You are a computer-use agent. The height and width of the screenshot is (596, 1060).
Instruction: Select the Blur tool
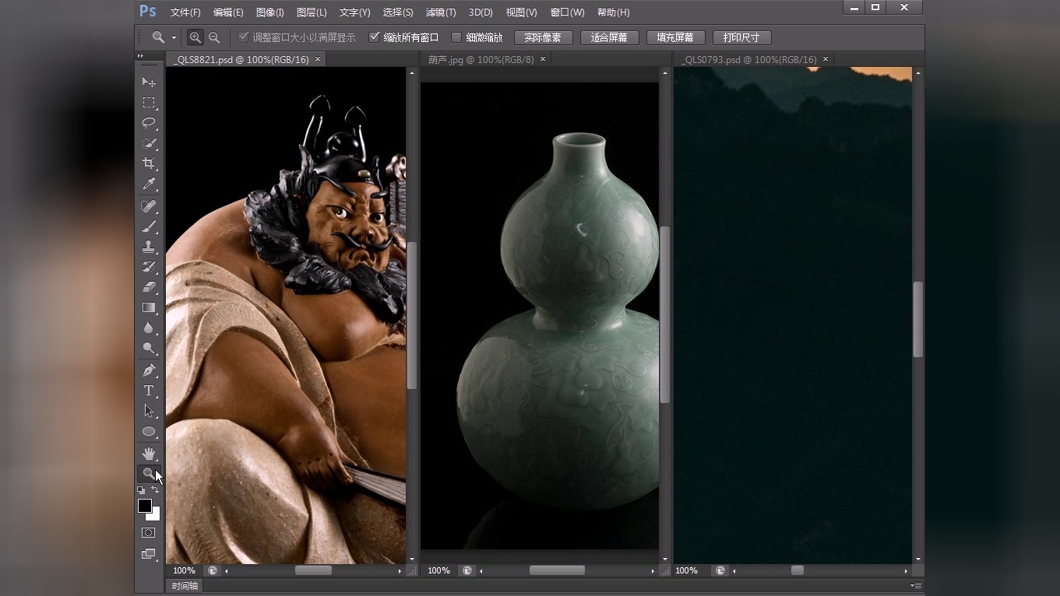point(148,328)
